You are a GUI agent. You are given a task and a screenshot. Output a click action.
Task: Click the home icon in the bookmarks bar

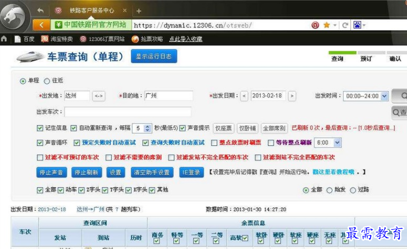click(4, 39)
